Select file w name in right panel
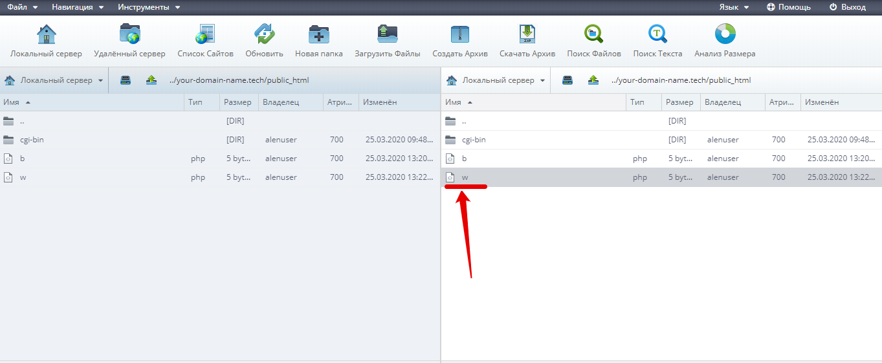 point(465,177)
